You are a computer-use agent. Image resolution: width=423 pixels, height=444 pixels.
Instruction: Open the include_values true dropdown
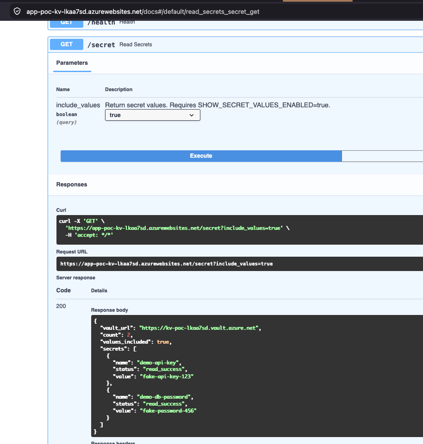(x=152, y=115)
